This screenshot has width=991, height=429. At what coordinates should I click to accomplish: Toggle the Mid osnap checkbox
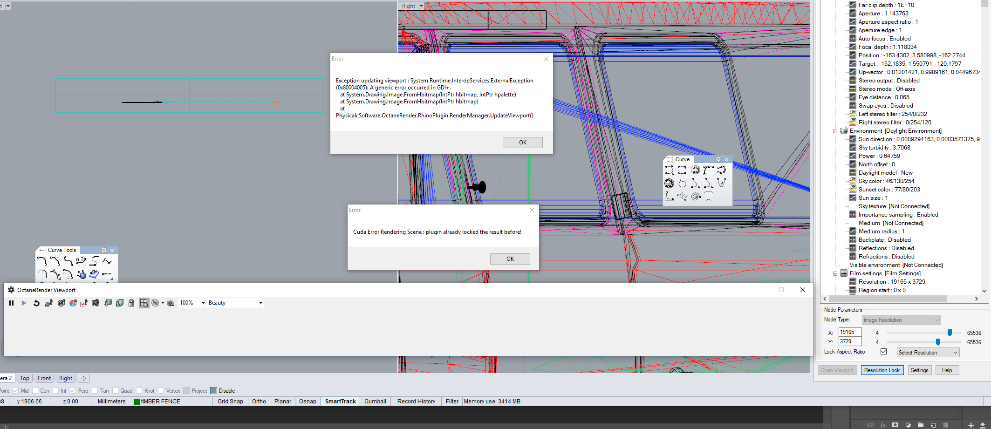(x=15, y=391)
